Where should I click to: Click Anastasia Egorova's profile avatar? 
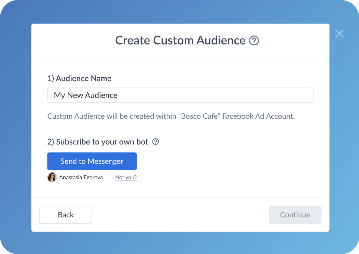(x=52, y=177)
